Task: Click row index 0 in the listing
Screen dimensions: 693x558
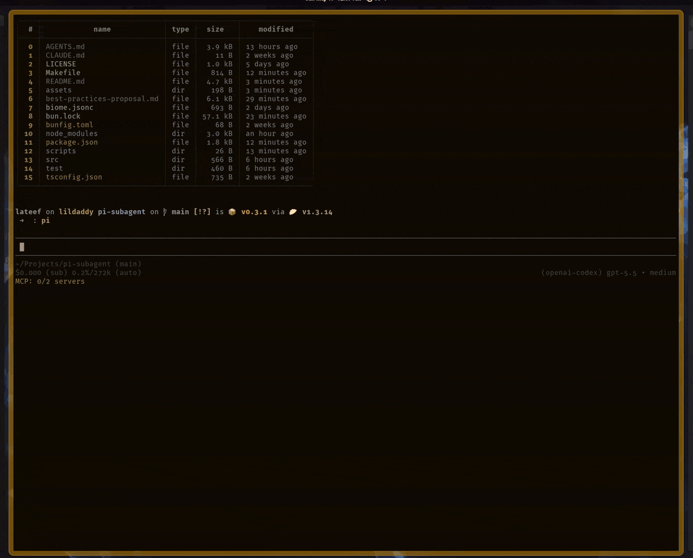Action: click(x=30, y=47)
